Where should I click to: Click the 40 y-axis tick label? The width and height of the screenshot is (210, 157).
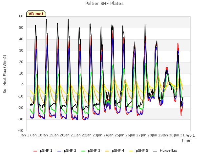(21, 39)
